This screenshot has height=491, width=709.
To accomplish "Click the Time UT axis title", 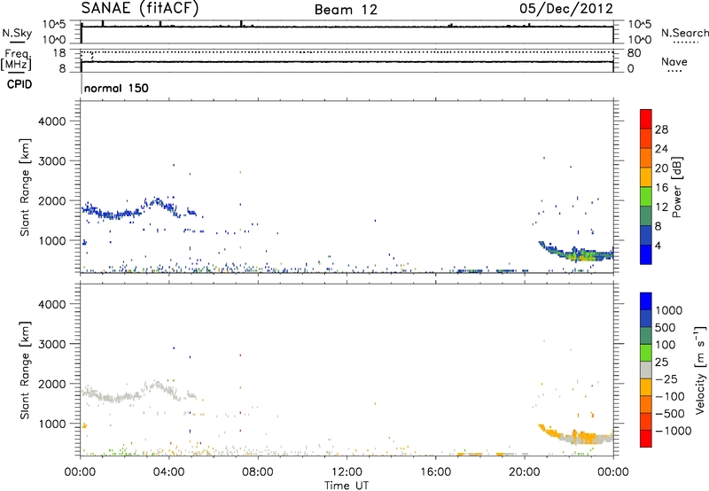I will [x=347, y=486].
